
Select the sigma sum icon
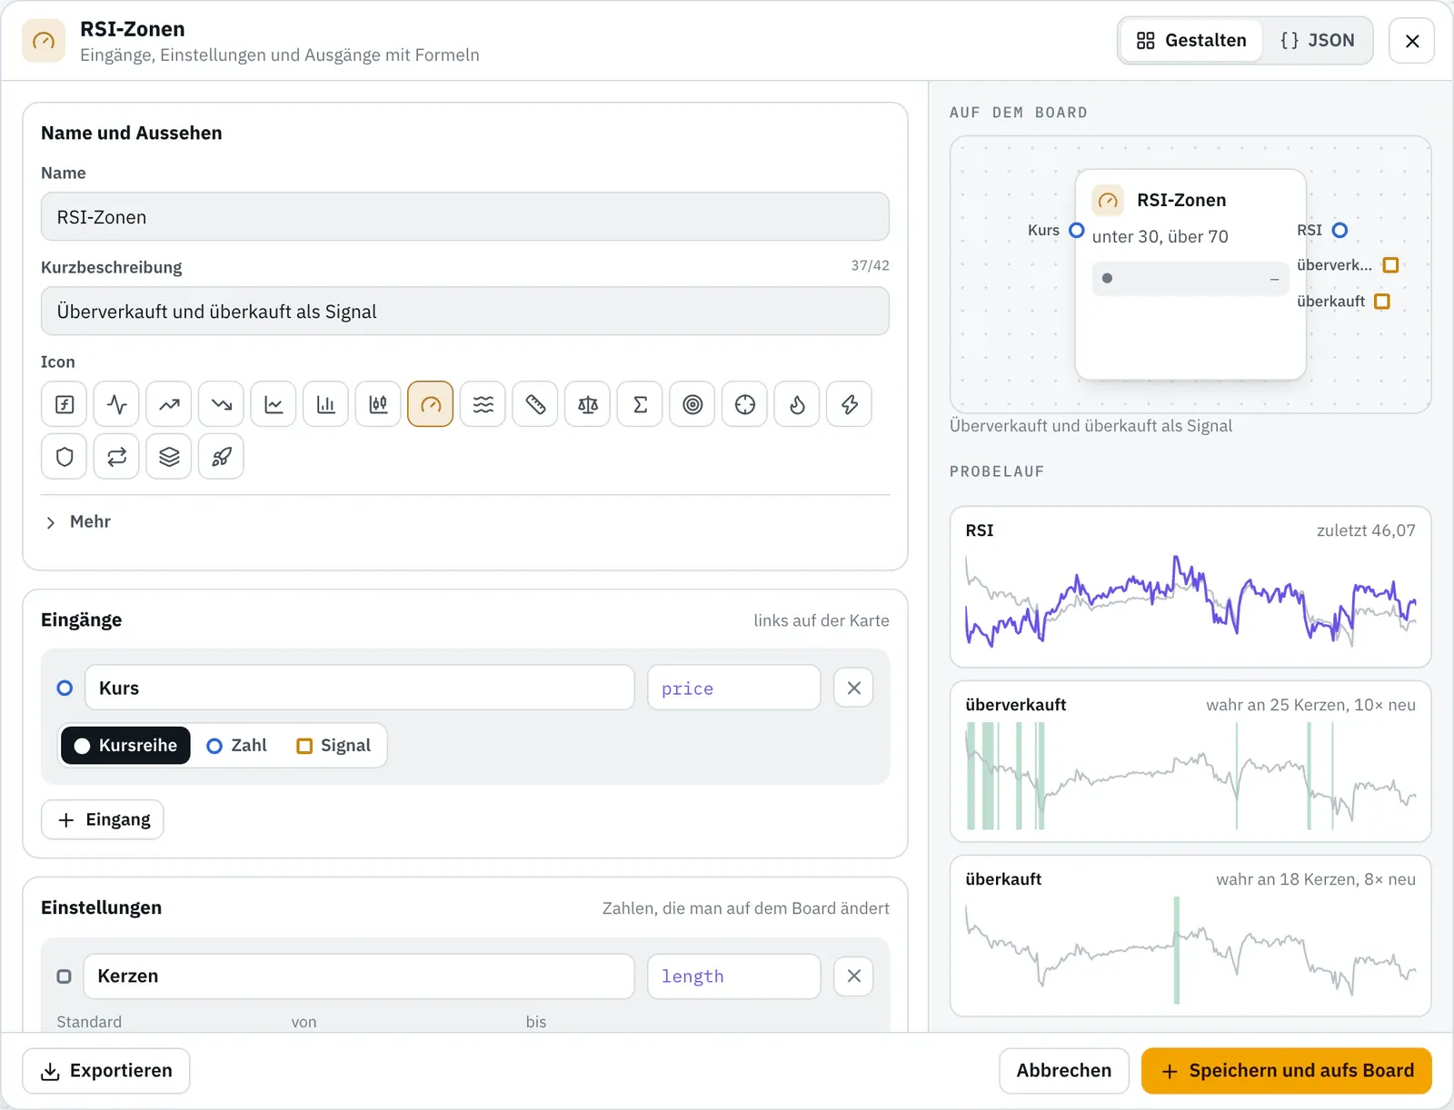pyautogui.click(x=640, y=404)
